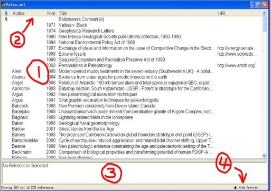Viewport: 271px width, 191px height.
Task: Click the scrollbar up arrow
Action: tap(264, 13)
